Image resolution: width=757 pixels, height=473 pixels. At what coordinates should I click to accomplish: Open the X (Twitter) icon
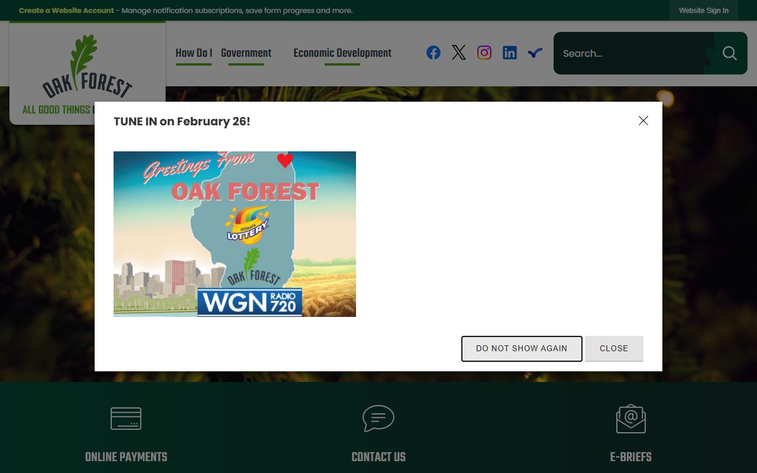[459, 53]
